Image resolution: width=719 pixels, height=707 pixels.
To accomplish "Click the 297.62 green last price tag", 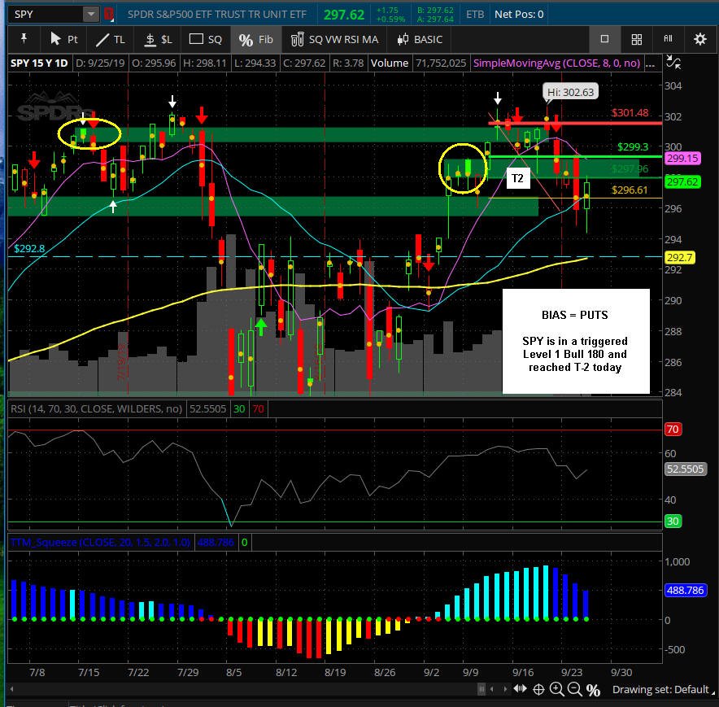I will [682, 181].
